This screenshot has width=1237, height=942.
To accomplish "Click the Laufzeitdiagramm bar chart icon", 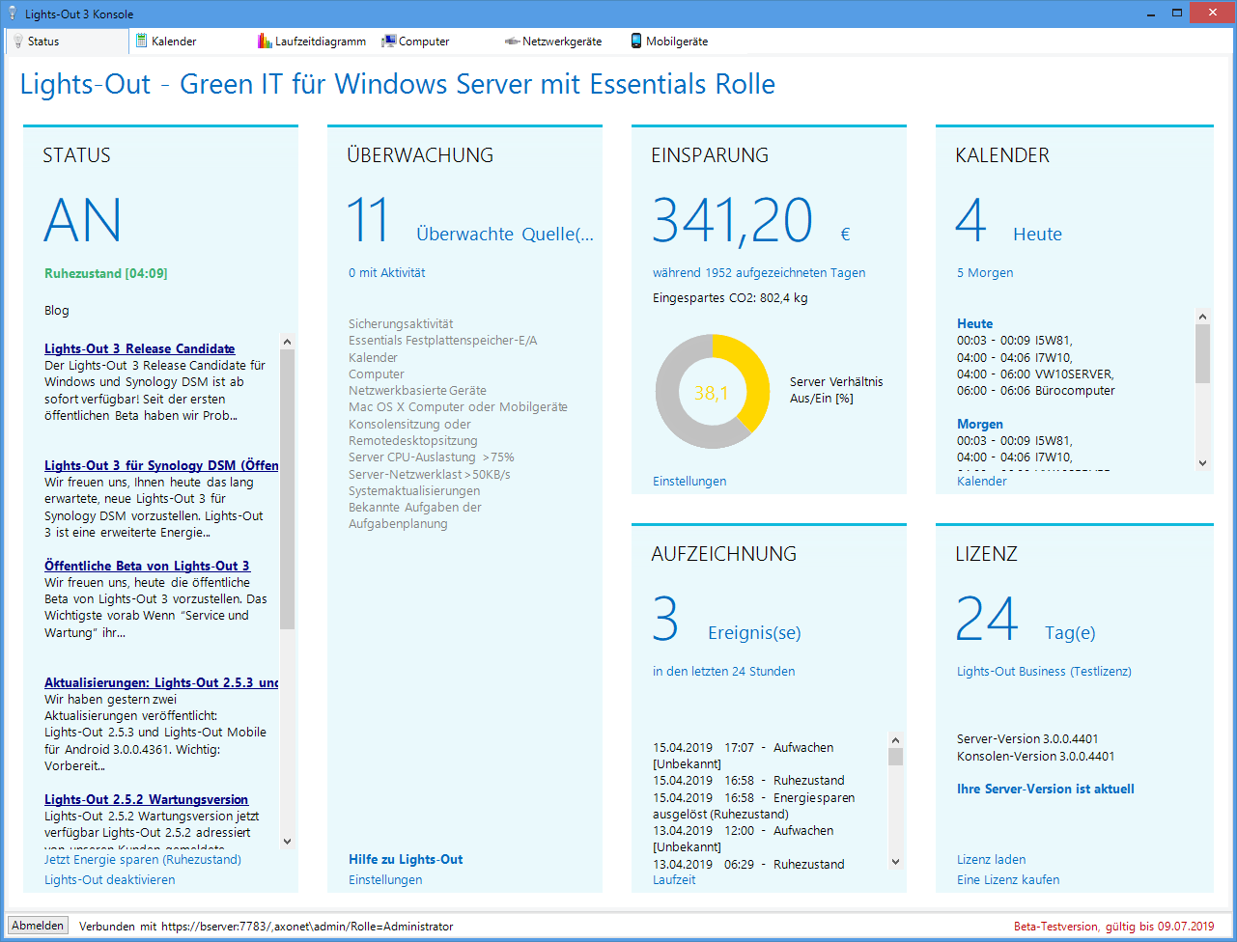I will click(x=265, y=41).
